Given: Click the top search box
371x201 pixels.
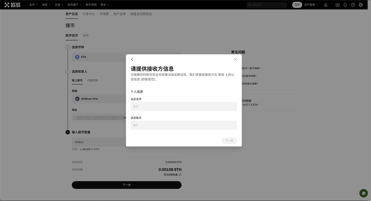Looking at the screenshot, I should click(x=267, y=5).
